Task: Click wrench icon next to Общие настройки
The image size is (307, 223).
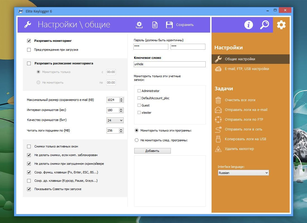Action: click(218, 59)
